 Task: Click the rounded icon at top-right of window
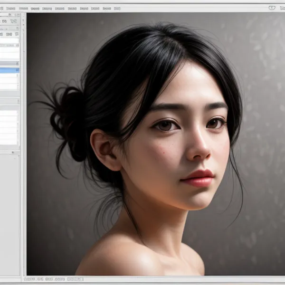tap(272, 8)
